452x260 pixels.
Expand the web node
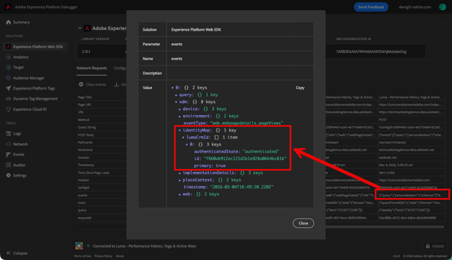[x=180, y=194]
